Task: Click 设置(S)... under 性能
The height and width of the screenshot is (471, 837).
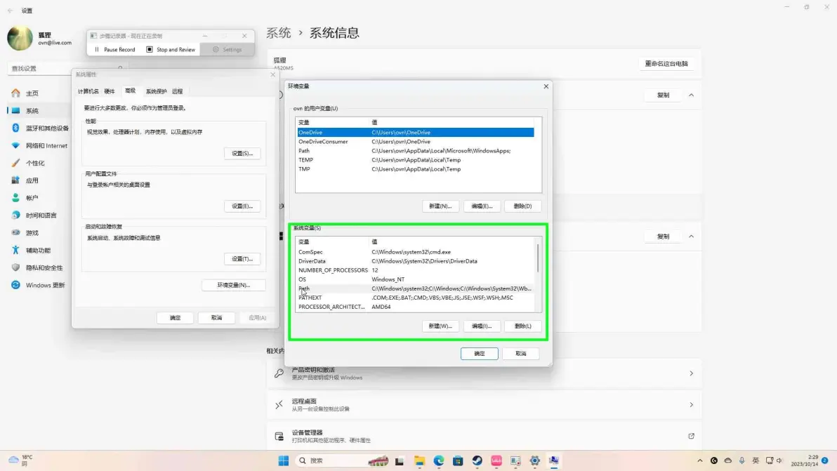Action: tap(242, 154)
